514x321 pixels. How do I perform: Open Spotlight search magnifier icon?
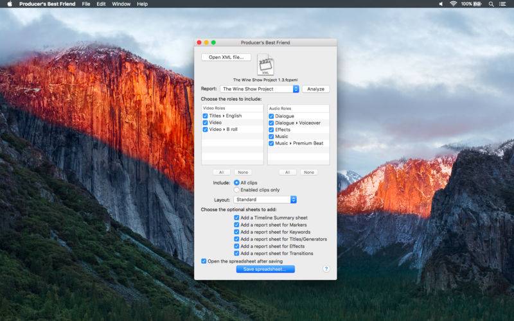[x=491, y=4]
